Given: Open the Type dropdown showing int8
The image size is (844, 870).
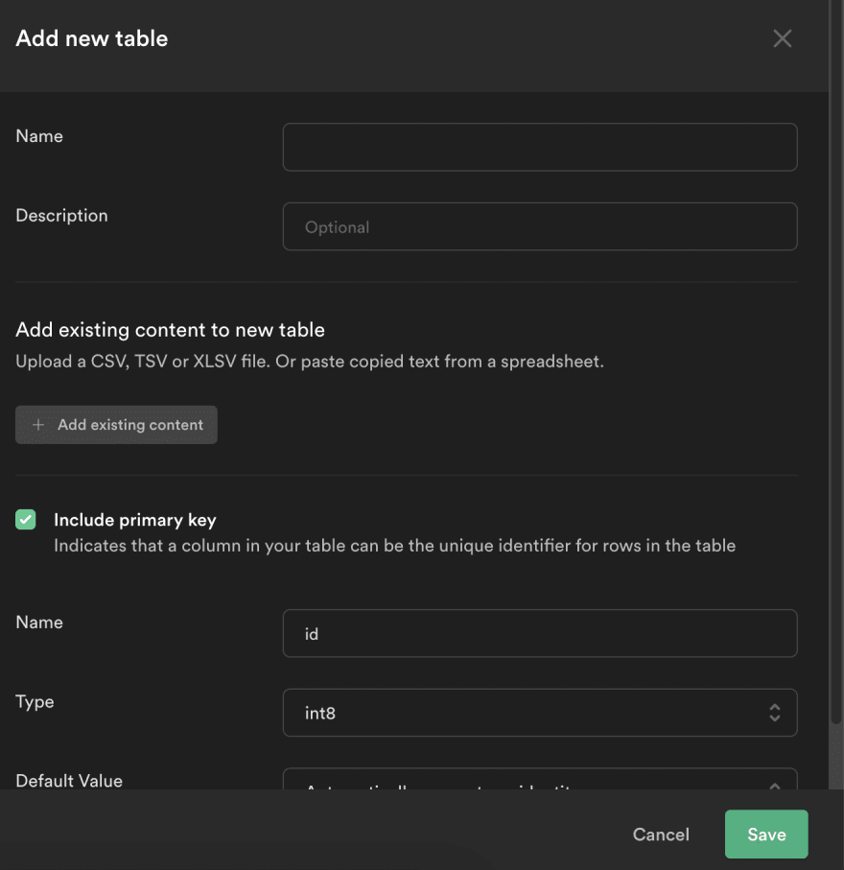Looking at the screenshot, I should point(540,713).
